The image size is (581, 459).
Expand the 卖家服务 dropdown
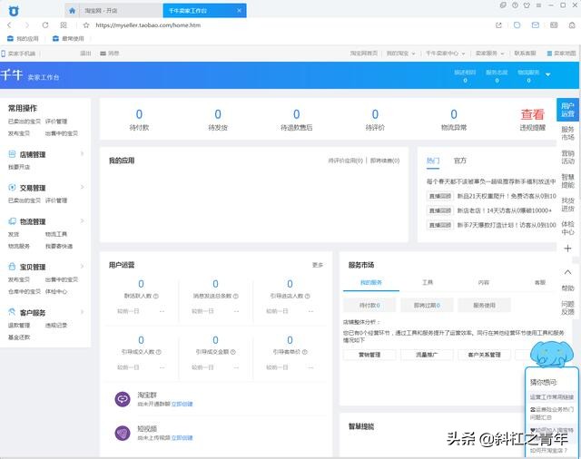click(x=502, y=54)
